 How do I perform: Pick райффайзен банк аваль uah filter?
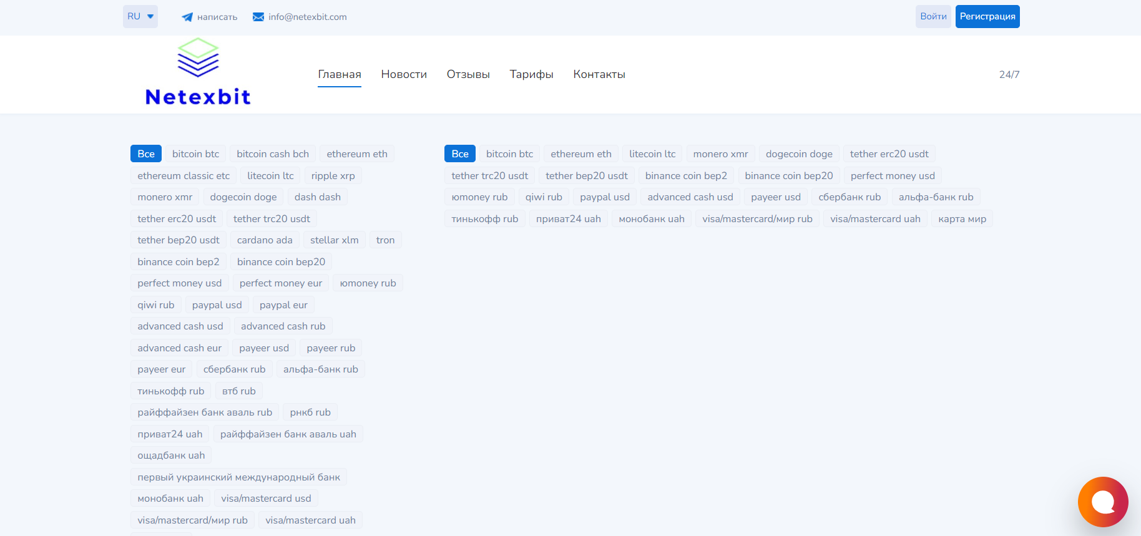[x=288, y=434]
